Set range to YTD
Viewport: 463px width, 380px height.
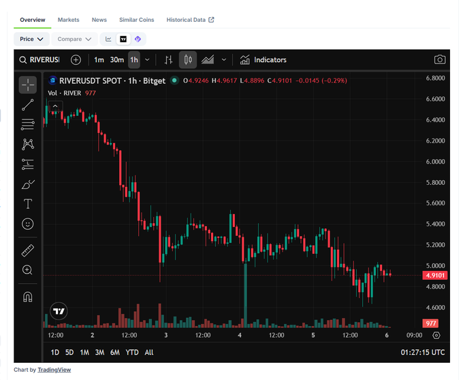point(132,353)
